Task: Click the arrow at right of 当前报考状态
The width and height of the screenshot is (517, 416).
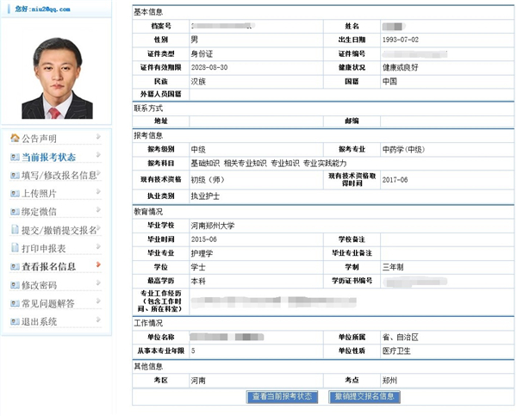Action: [x=98, y=154]
